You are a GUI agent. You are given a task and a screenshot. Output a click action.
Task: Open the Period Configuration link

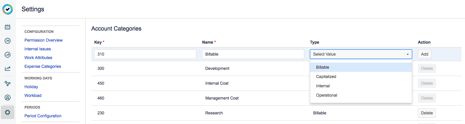tap(43, 116)
